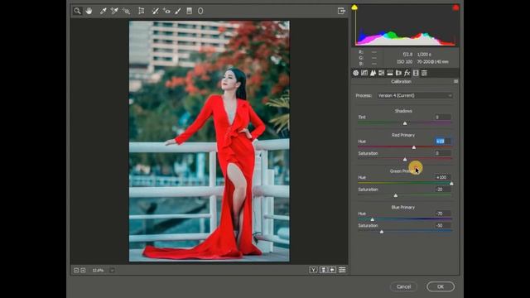The width and height of the screenshot is (530, 298).
Task: Select the Zoom tool
Action: pyautogui.click(x=77, y=11)
